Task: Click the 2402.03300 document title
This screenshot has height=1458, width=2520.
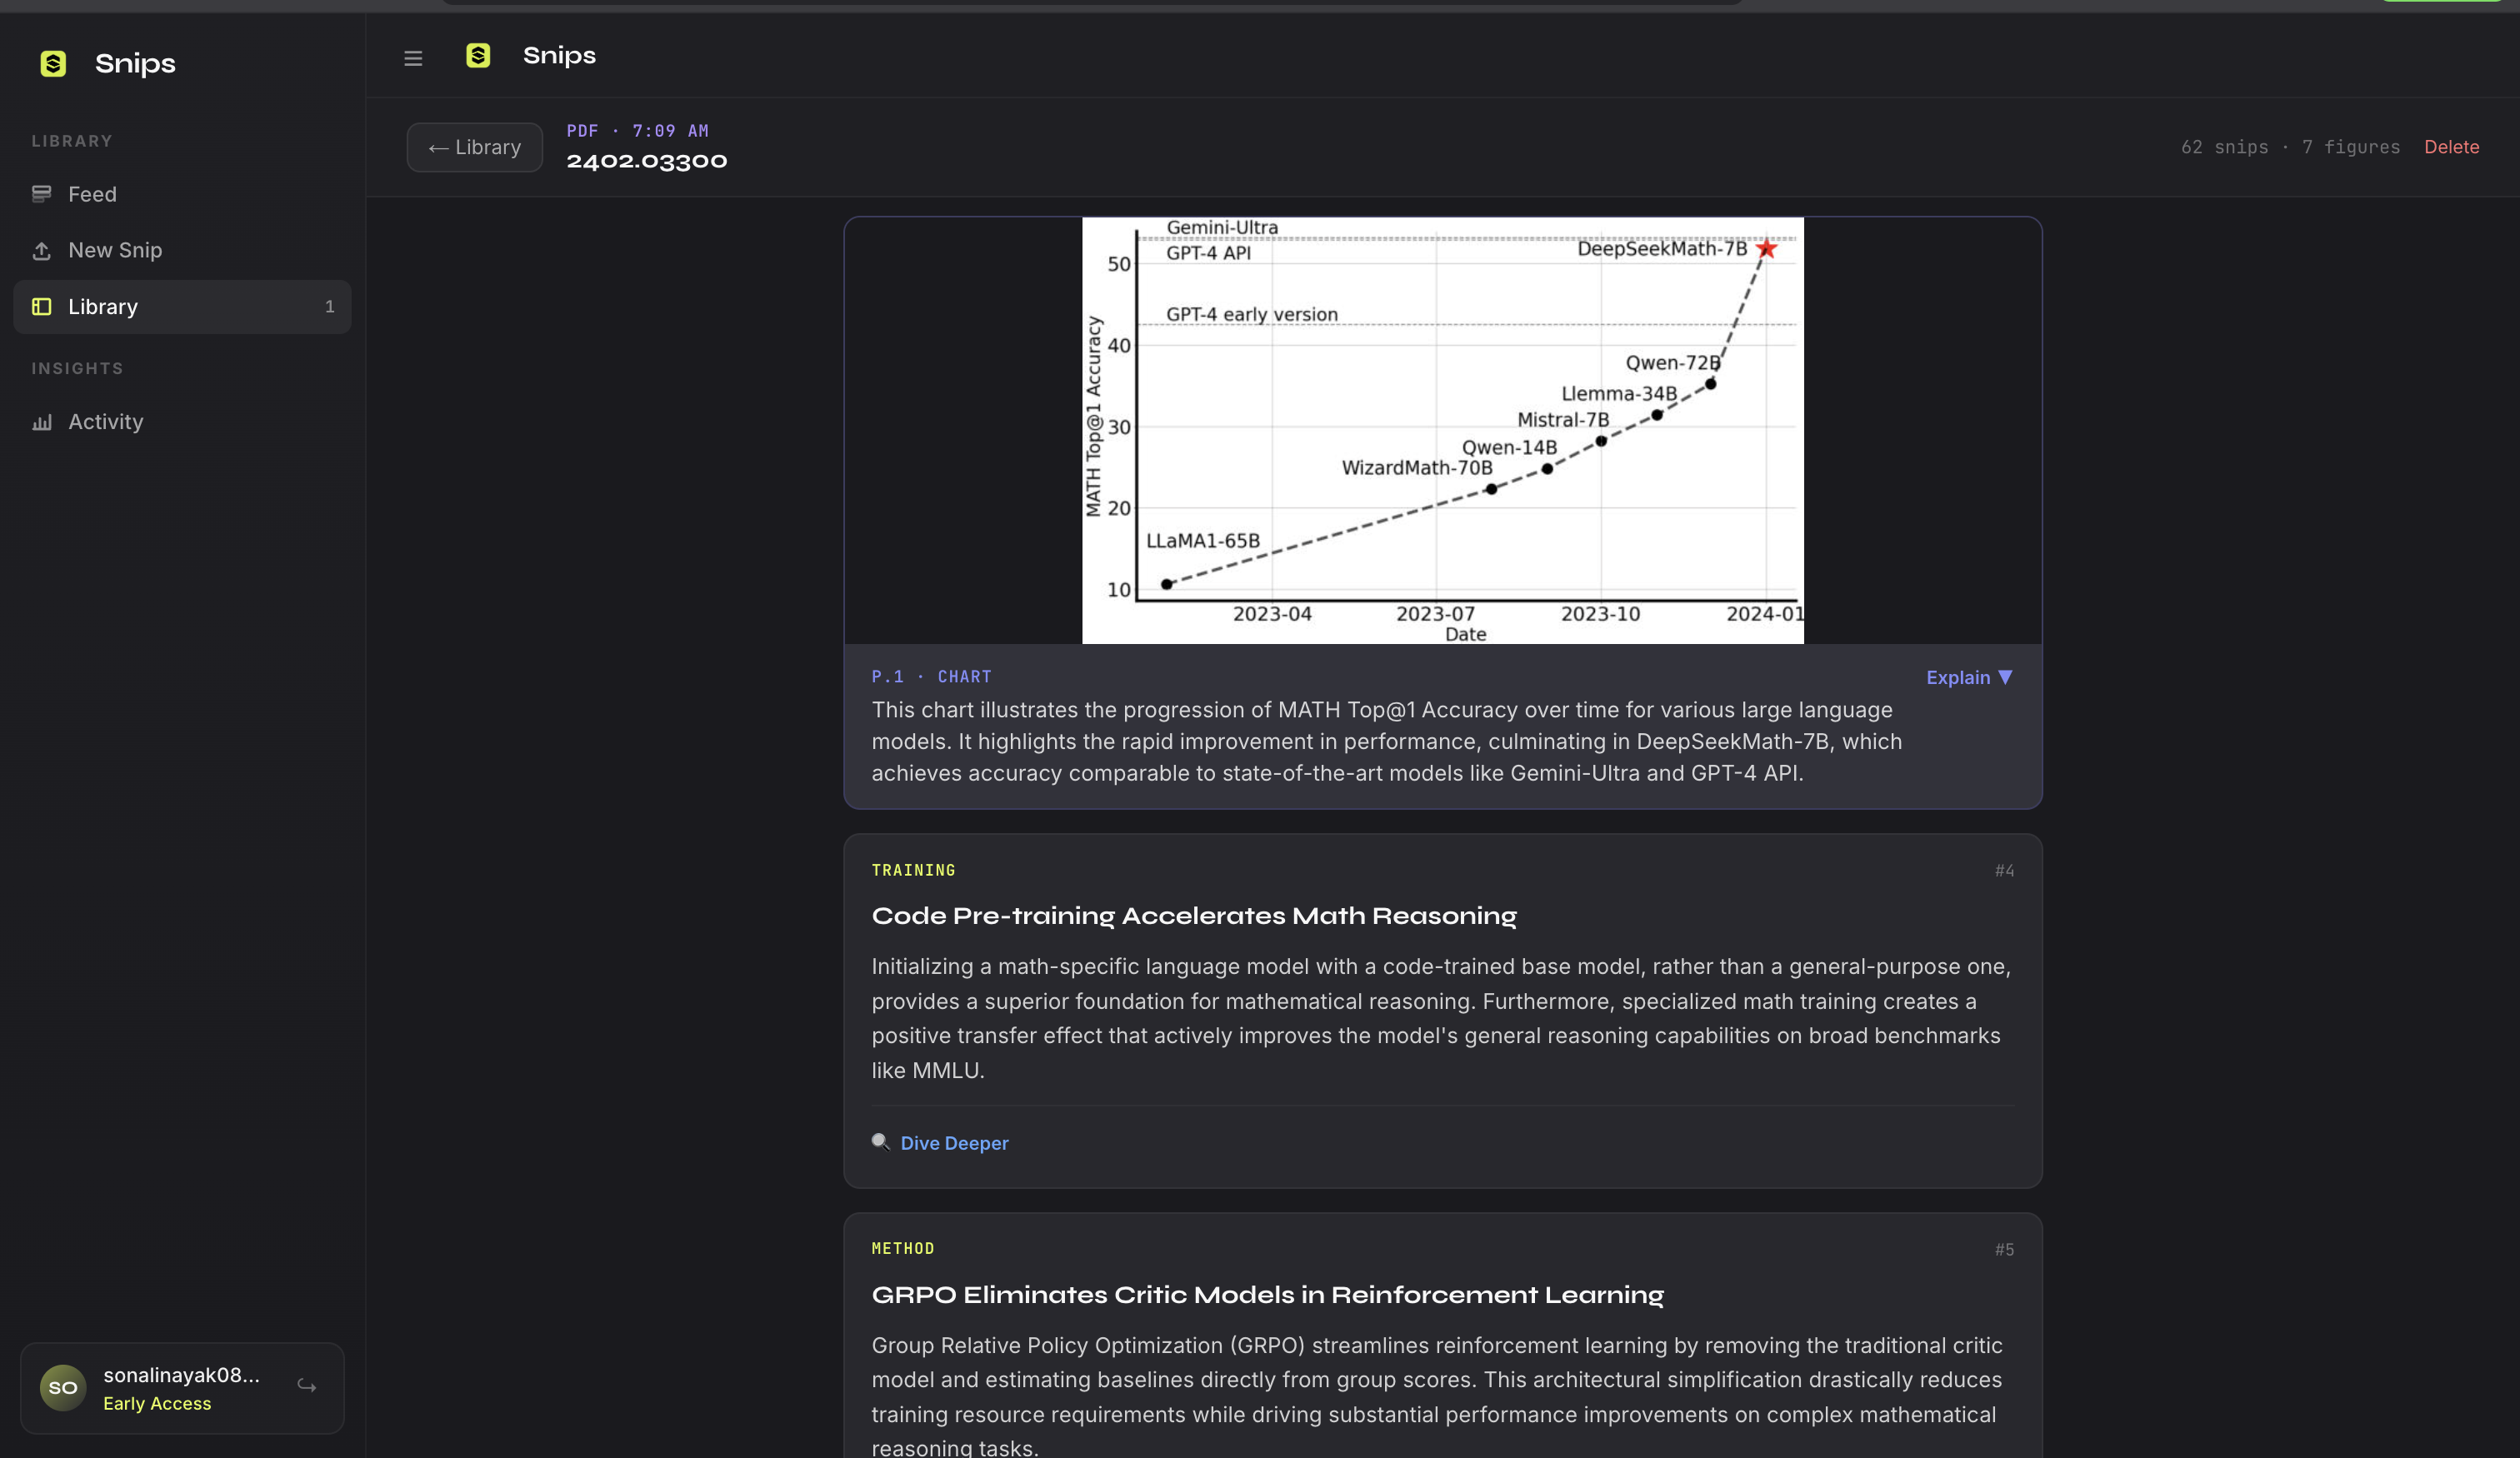Action: click(x=646, y=161)
